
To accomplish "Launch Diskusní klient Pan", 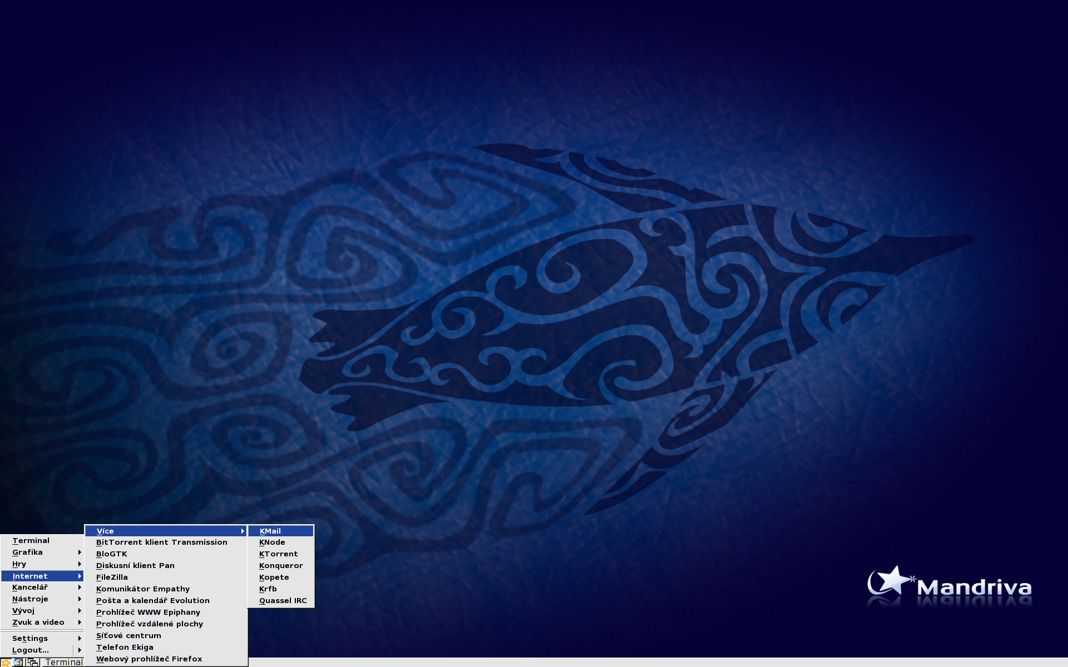I will point(166,565).
